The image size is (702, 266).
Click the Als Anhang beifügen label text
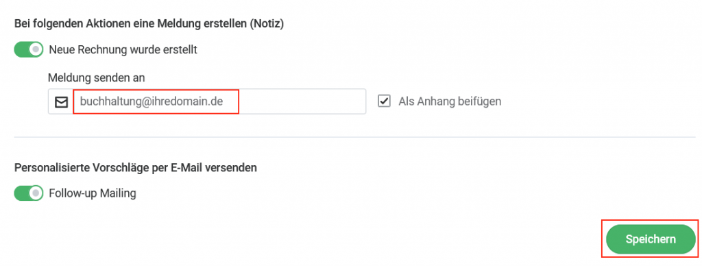pos(450,101)
